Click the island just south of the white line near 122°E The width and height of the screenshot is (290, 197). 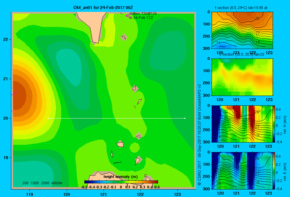coord(139,136)
